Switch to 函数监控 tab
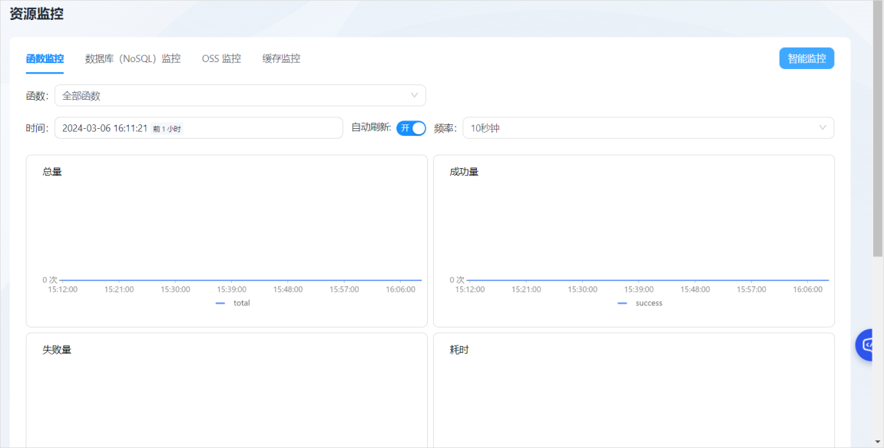Screen dimensions: 884x448 (45, 58)
